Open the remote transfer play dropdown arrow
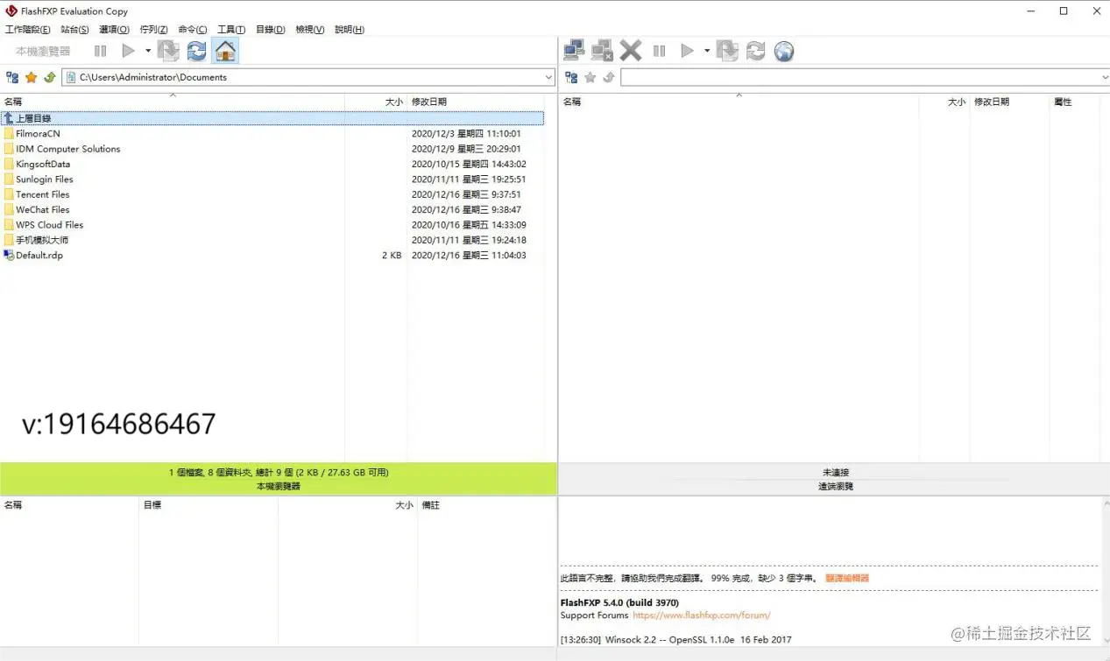The width and height of the screenshot is (1110, 661). click(x=707, y=51)
